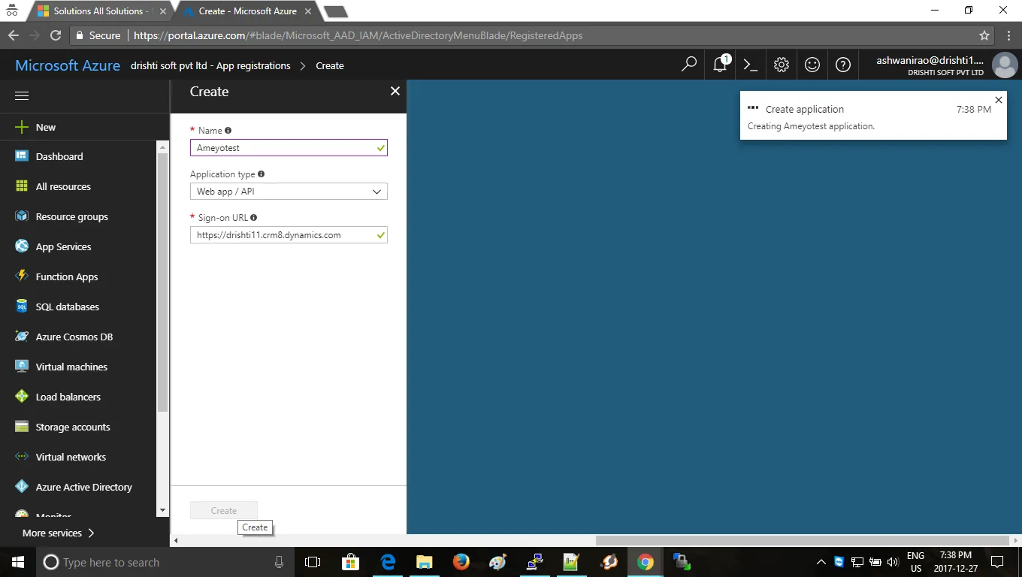Toggle the hamburger sidebar menu
Screen dimensions: 1022x577
tap(22, 95)
